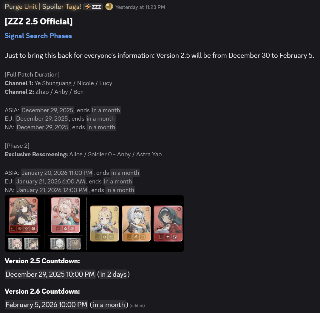
Task: Click the pink-haired Zhao character card
Action: click(65, 215)
